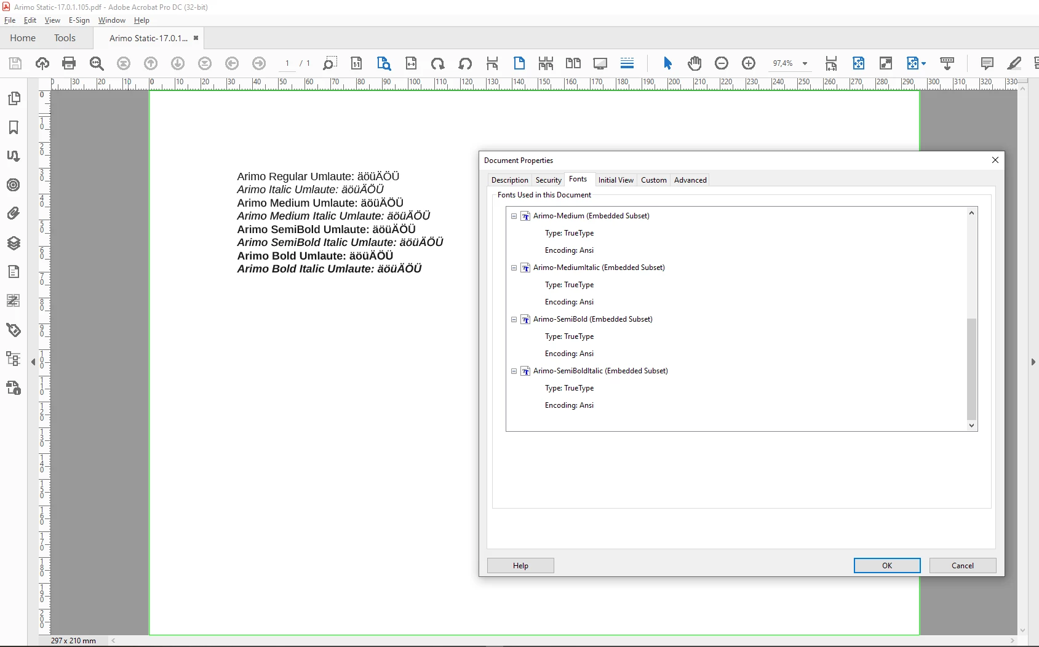1039x647 pixels.
Task: Open the Page Thumbnails panel
Action: click(14, 98)
